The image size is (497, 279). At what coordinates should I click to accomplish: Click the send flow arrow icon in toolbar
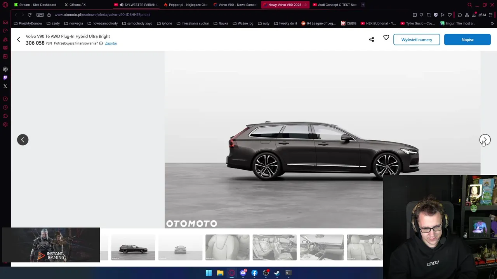[x=443, y=15]
